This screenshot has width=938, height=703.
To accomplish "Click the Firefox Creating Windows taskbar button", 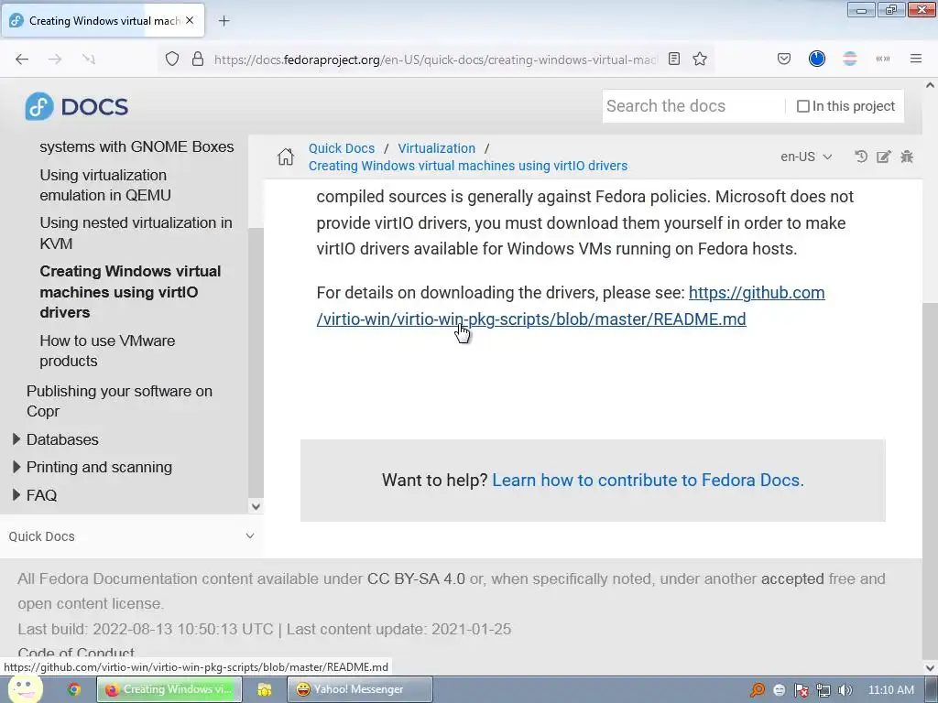I will pyautogui.click(x=169, y=690).
